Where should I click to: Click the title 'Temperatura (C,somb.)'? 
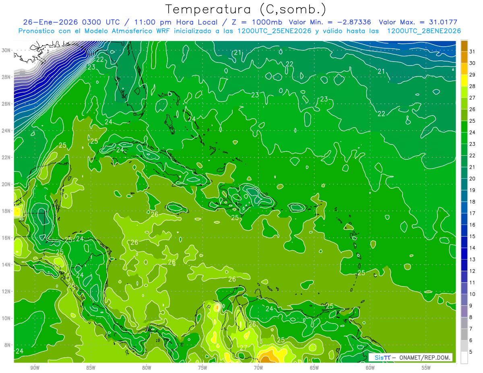246,9
